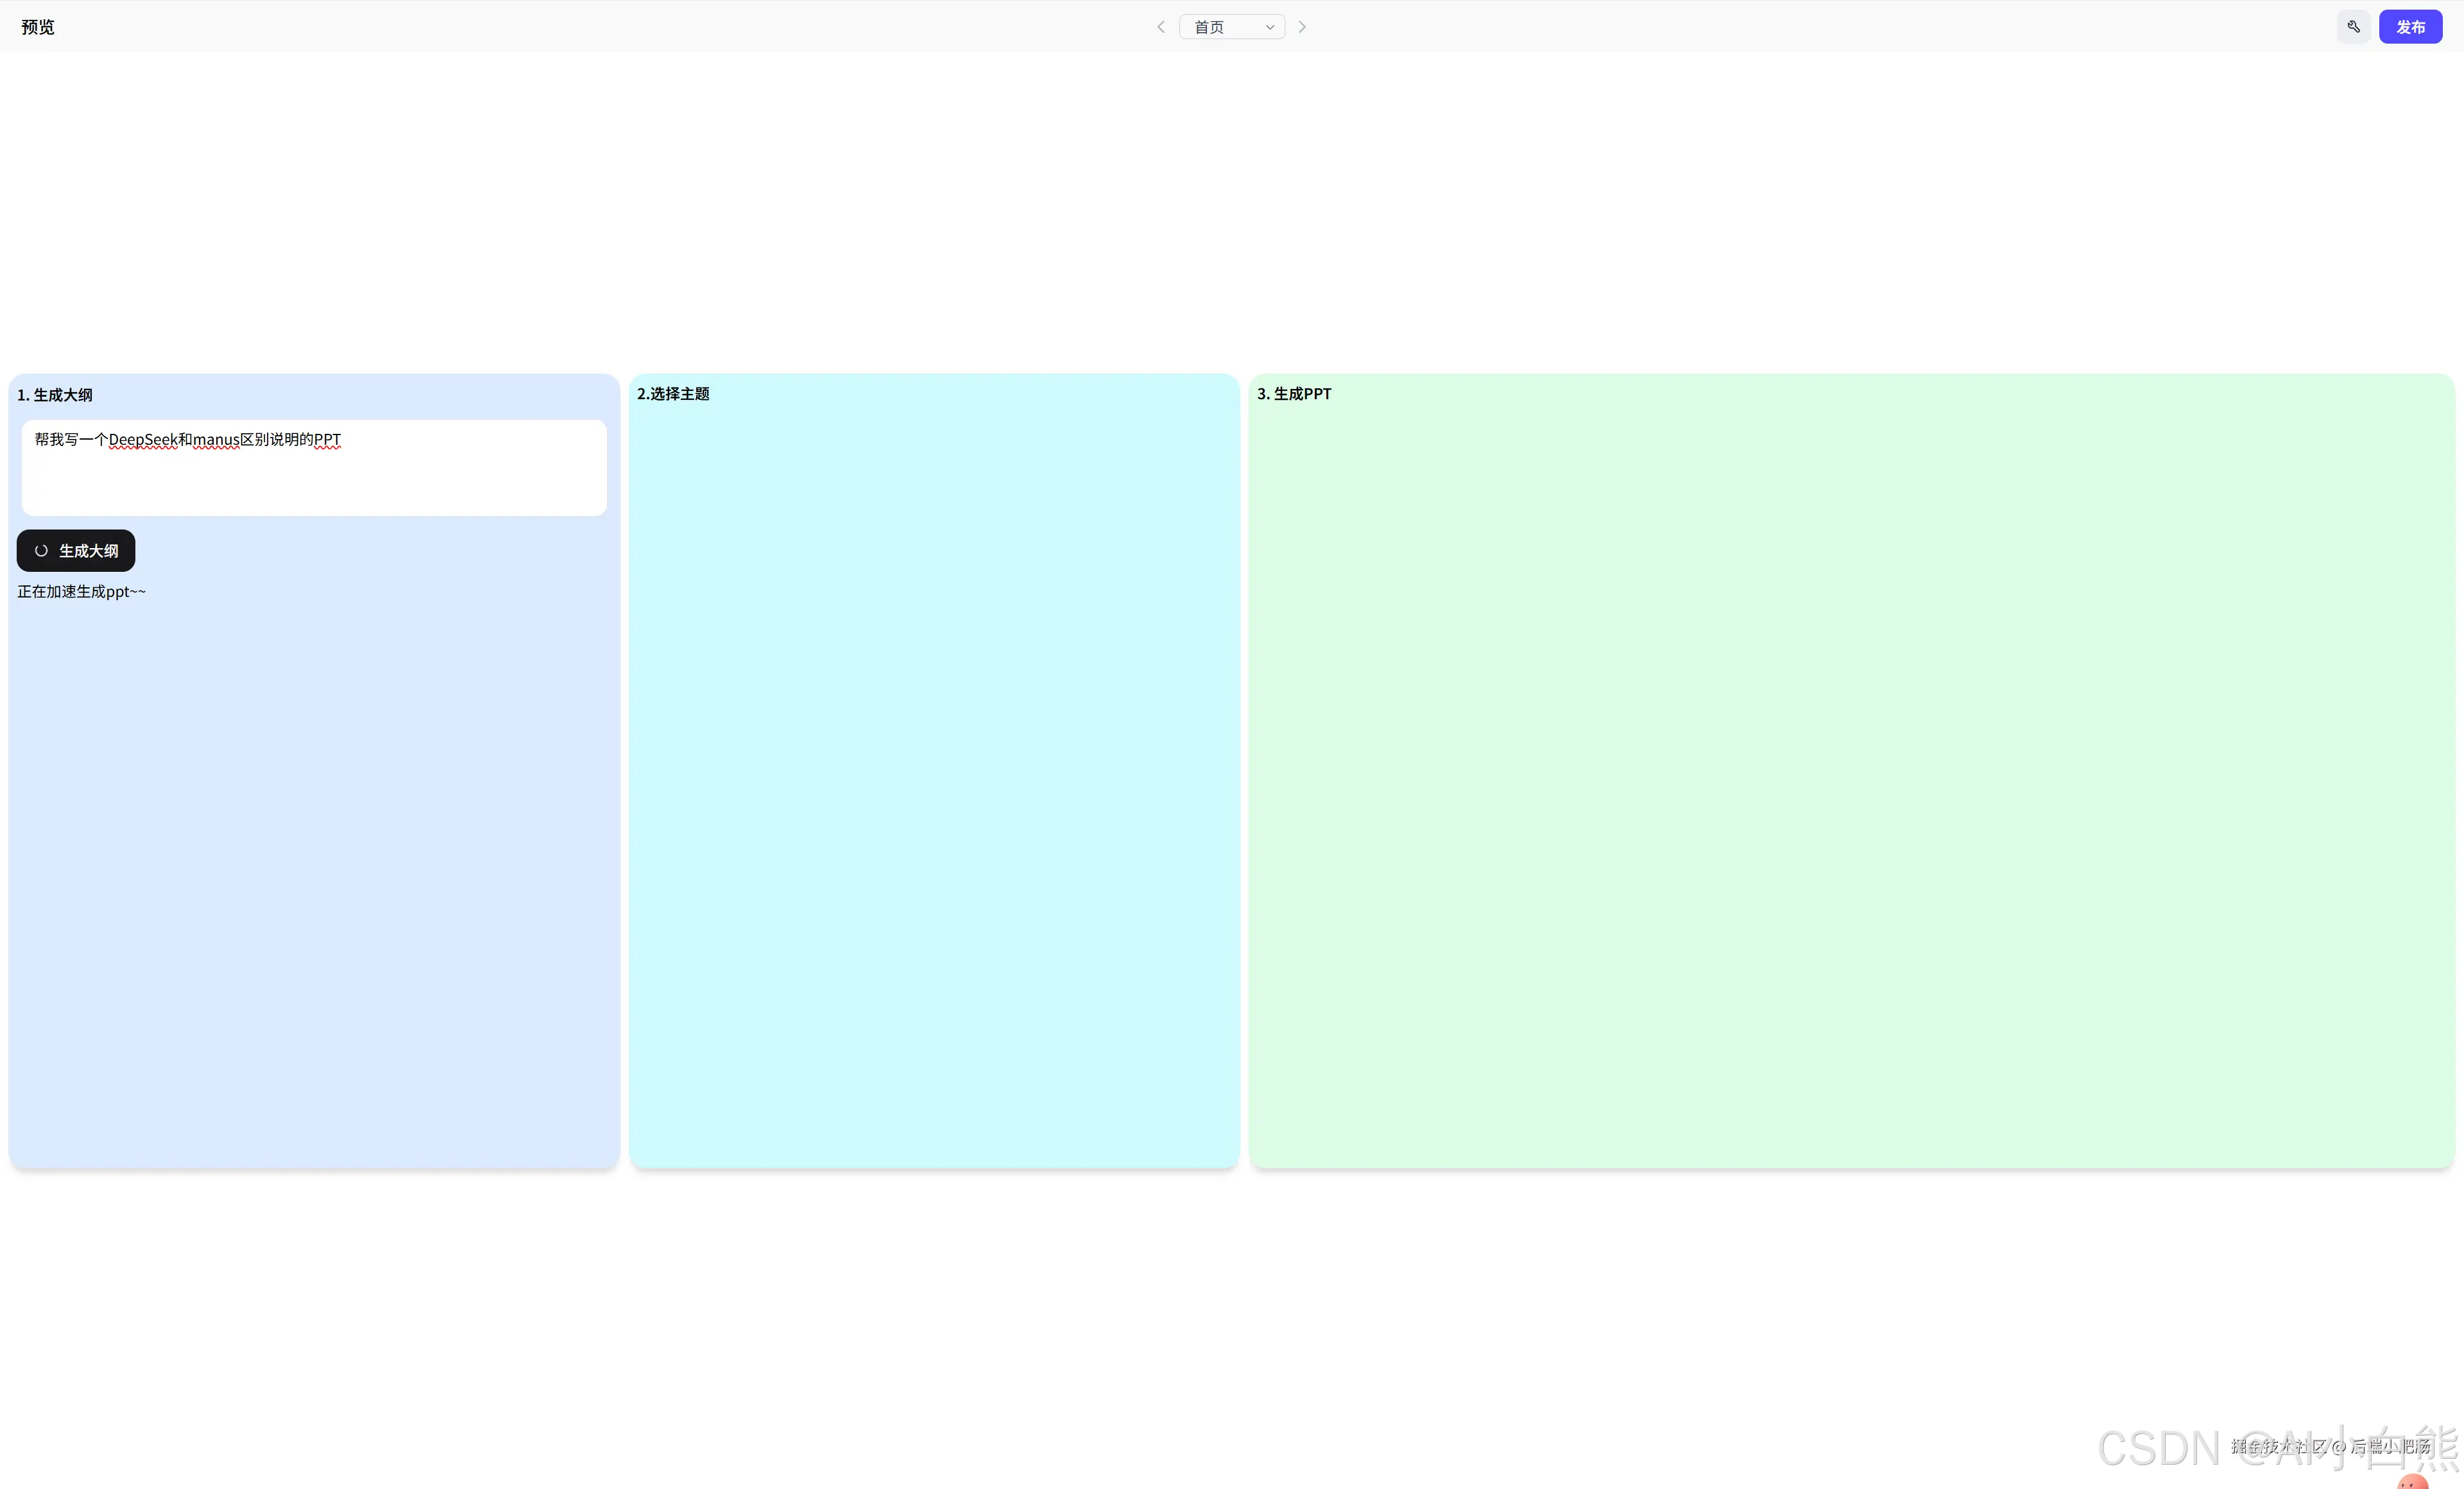The width and height of the screenshot is (2464, 1489).
Task: Select the 3. 生成PPT panel heading
Action: click(1294, 394)
